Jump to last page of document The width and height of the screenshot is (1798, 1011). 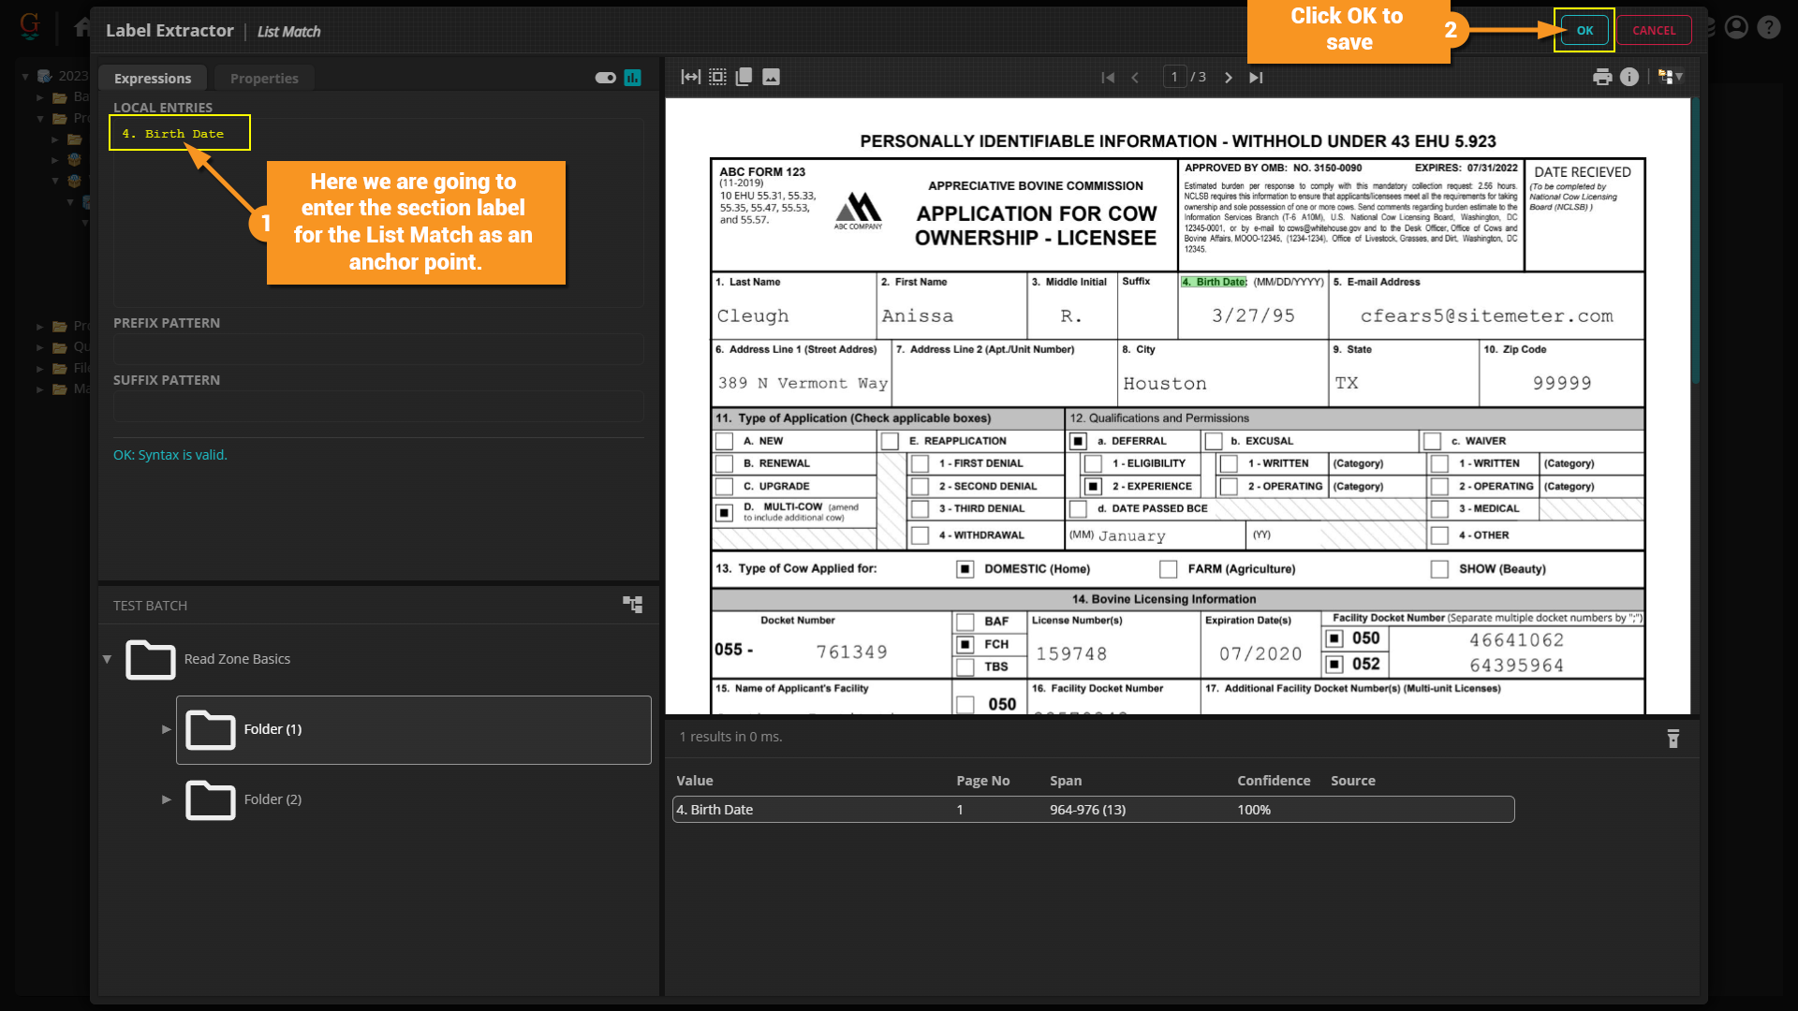point(1256,78)
